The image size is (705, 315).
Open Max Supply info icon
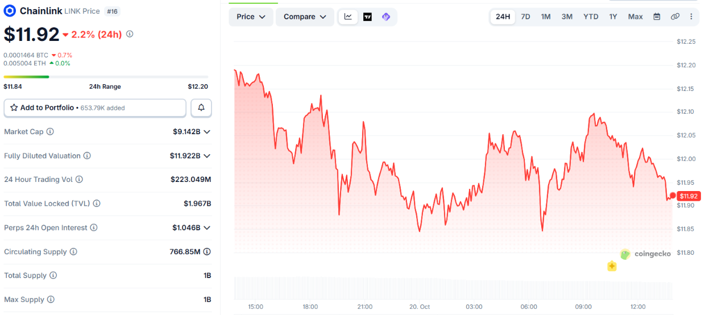[x=51, y=300]
